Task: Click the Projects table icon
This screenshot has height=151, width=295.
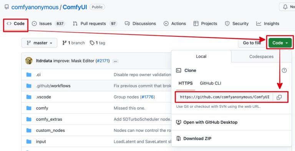Action: tap(196, 24)
